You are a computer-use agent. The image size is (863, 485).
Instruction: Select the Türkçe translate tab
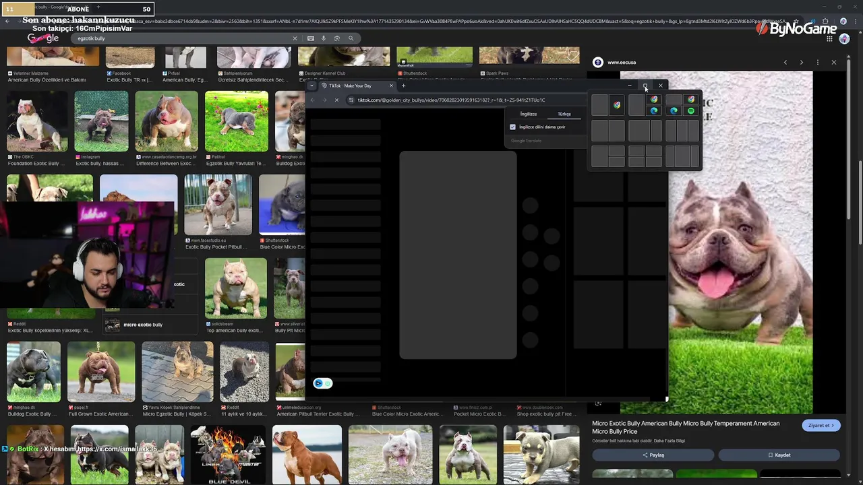click(564, 114)
